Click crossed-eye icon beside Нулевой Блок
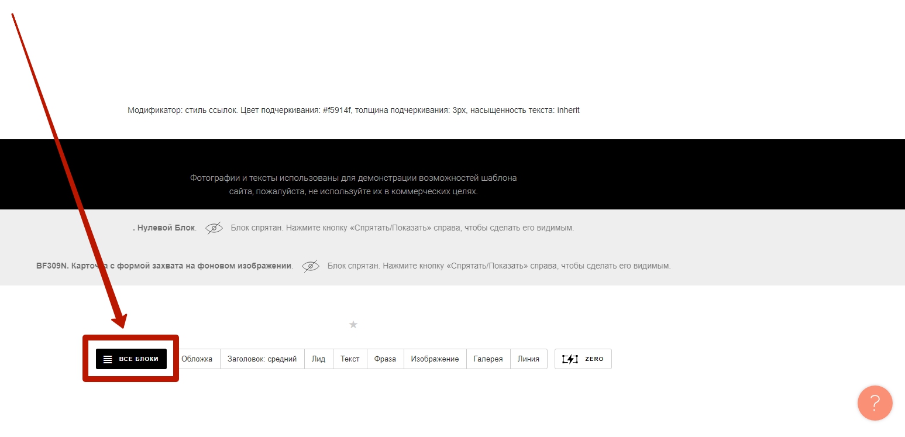Viewport: 905px width, 437px height. 214,228
